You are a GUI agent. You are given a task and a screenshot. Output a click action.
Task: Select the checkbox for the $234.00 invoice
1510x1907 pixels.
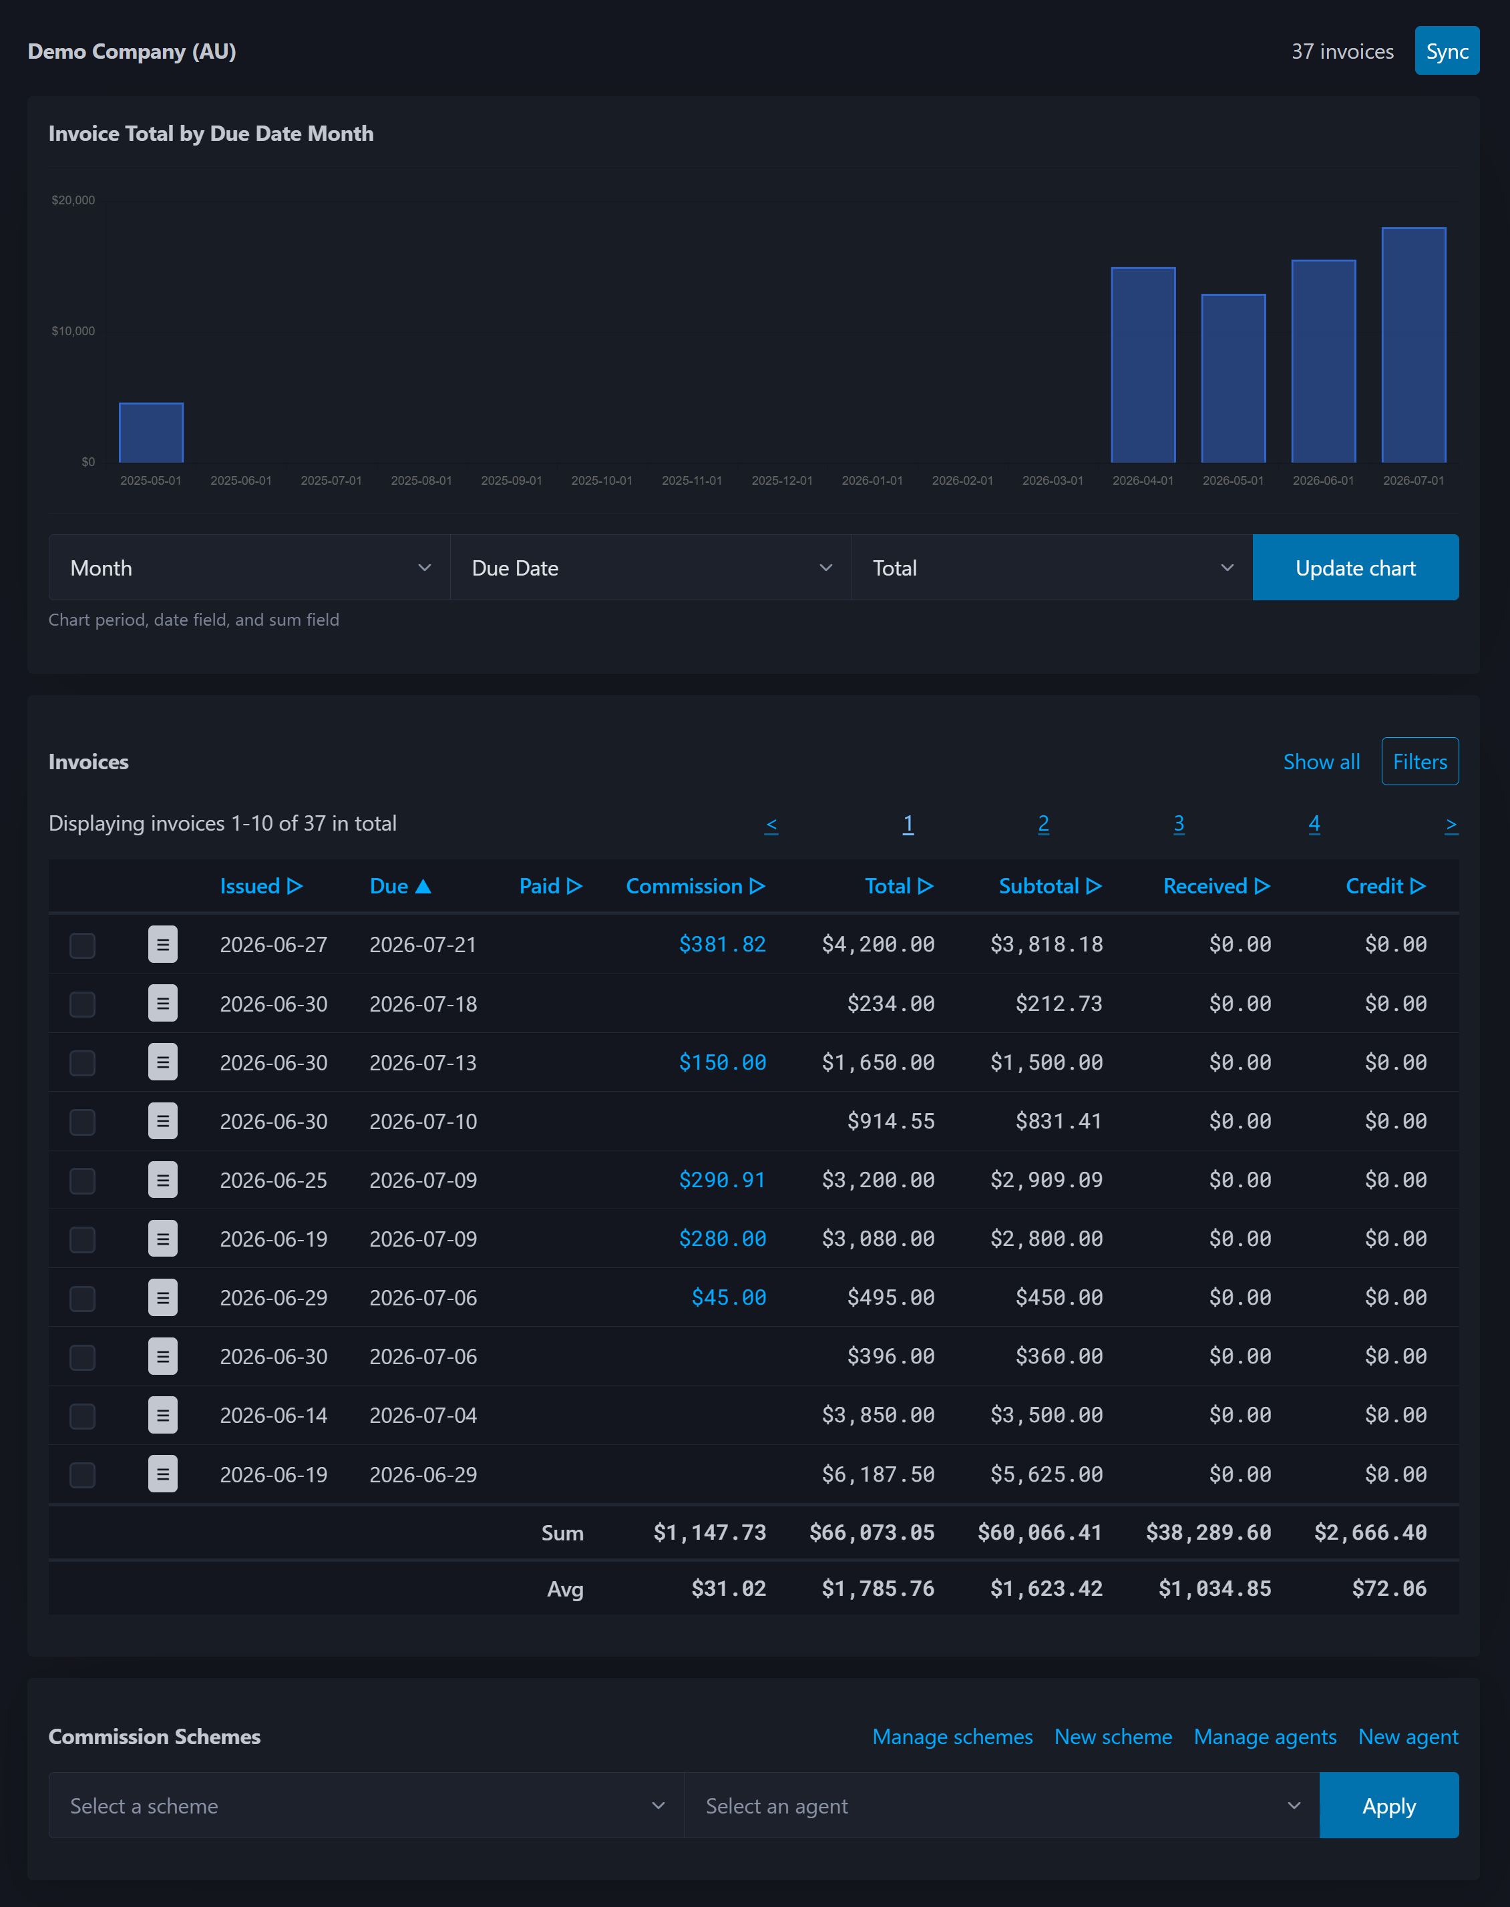point(82,1005)
